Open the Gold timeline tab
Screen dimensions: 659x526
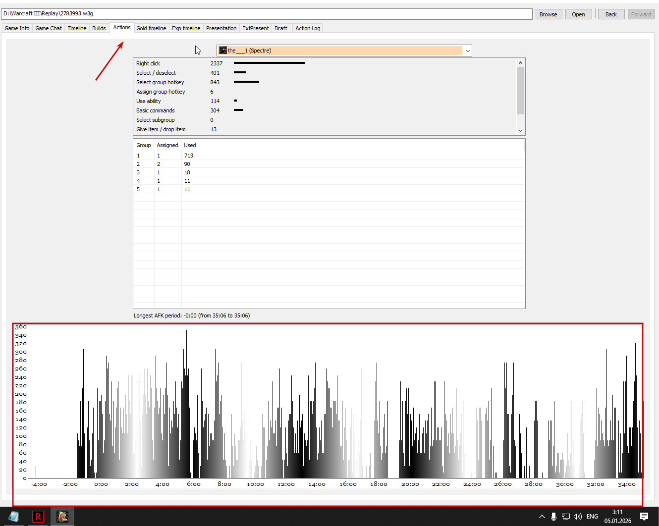151,28
